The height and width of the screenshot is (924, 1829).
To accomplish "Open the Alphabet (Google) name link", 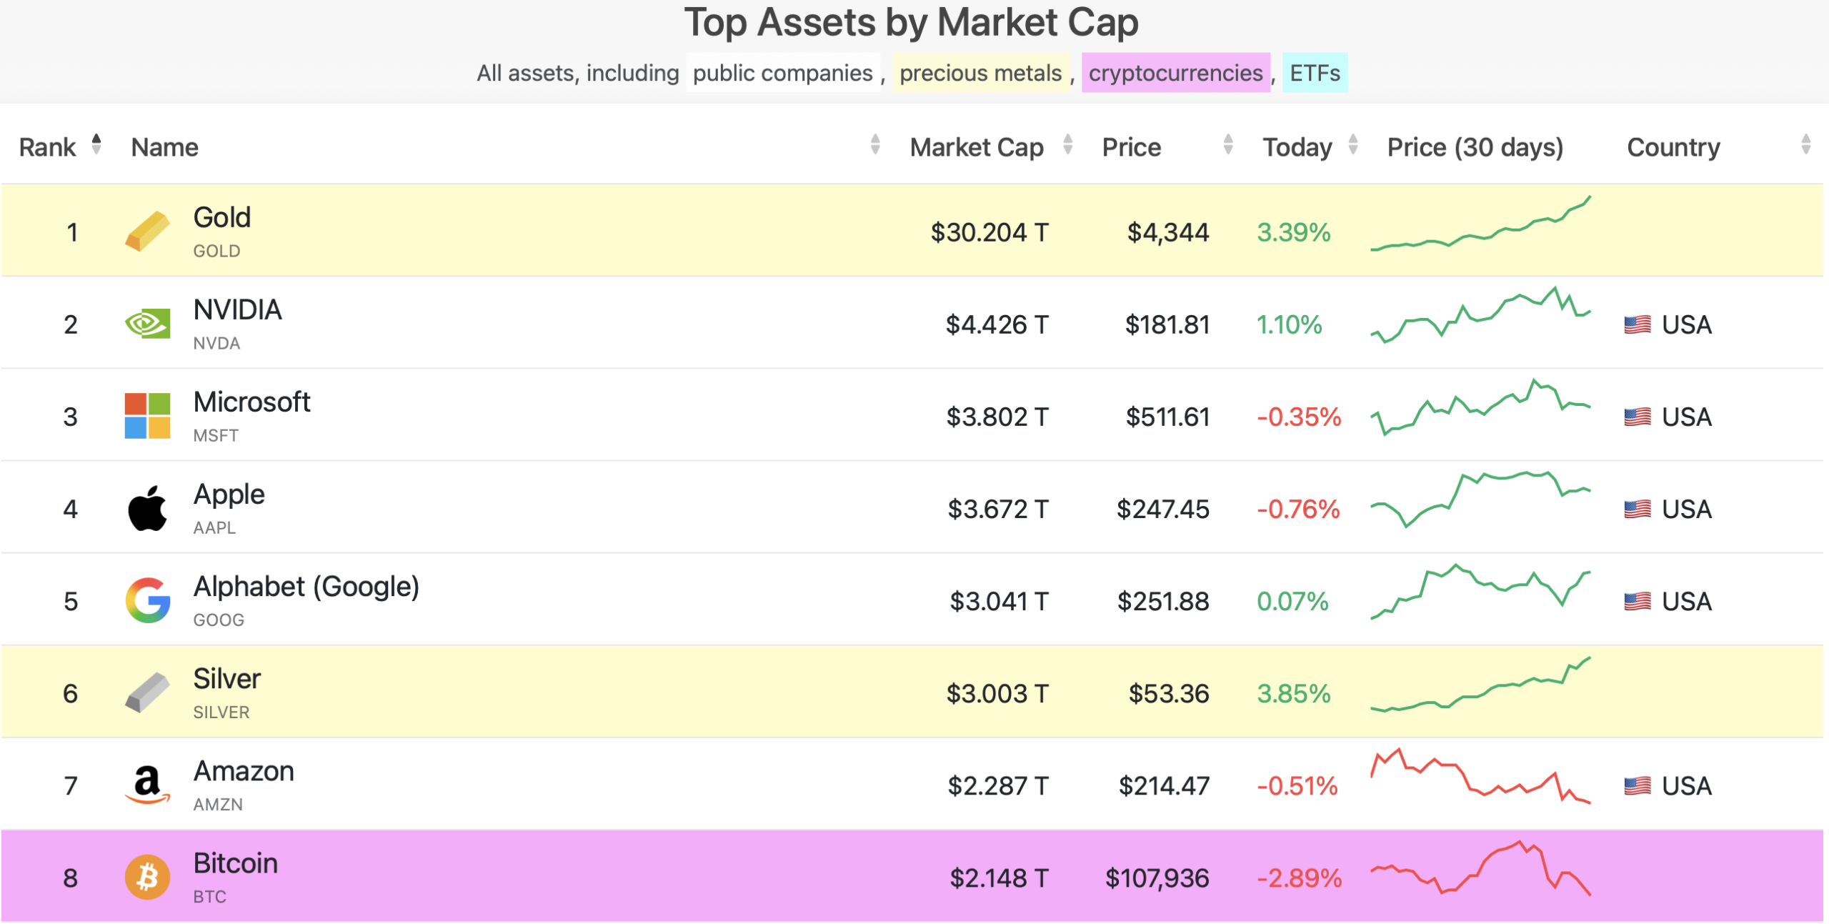I will pos(306,587).
